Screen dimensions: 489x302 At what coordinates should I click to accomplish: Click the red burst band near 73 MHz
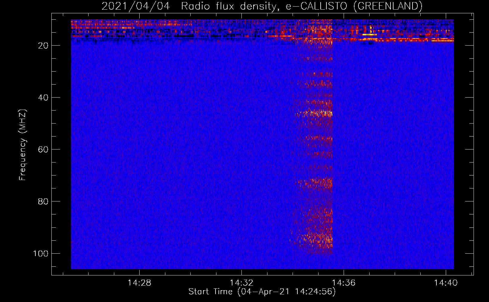coord(316,182)
